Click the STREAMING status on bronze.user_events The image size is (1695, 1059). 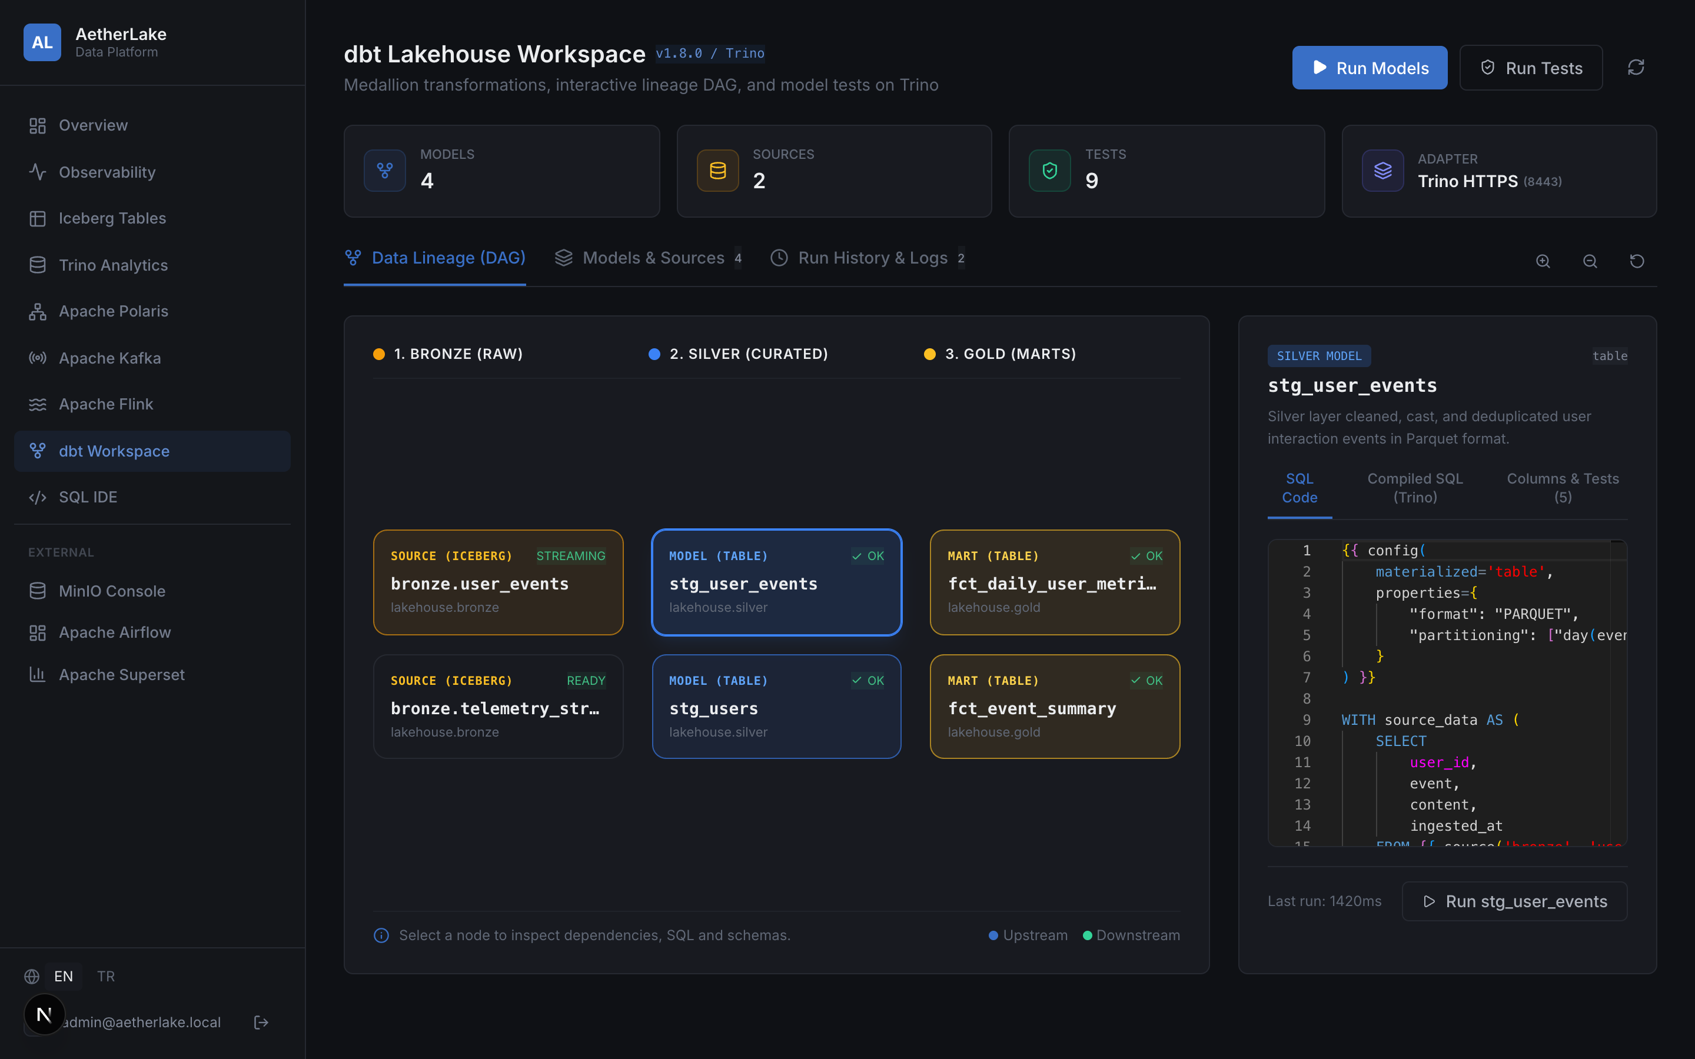click(571, 555)
